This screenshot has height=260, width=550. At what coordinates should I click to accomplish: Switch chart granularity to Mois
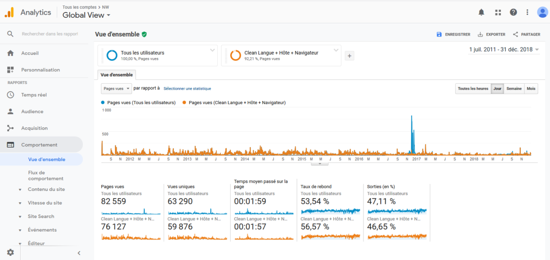531,89
